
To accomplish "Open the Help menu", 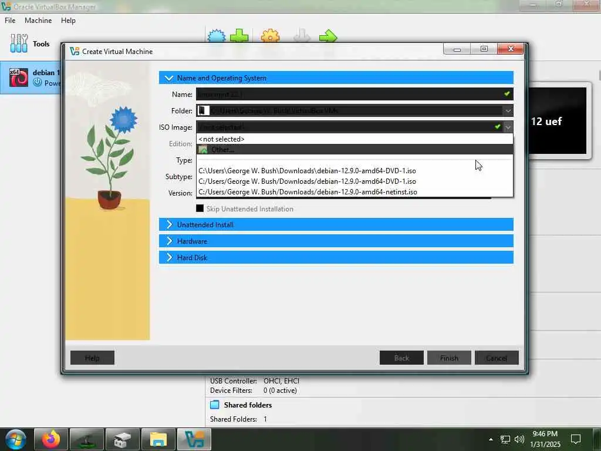I will coord(68,21).
